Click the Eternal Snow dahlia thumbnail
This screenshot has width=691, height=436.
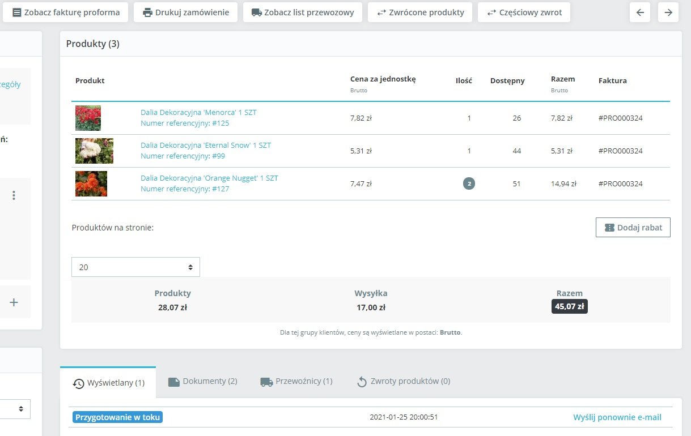(94, 151)
